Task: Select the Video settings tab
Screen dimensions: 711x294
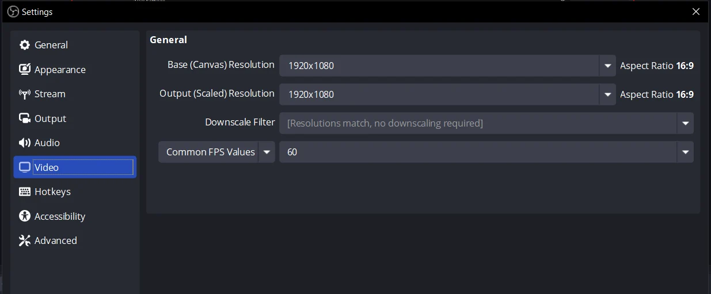Action: click(x=75, y=167)
